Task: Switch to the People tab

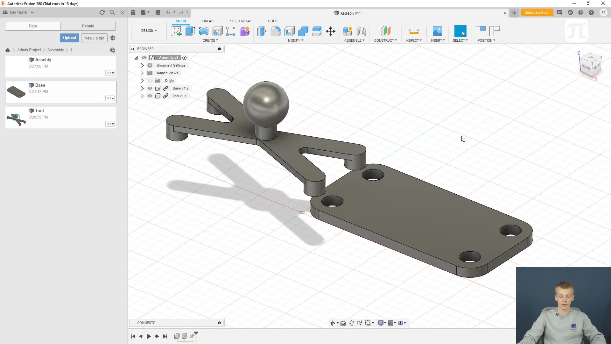Action: (88, 26)
